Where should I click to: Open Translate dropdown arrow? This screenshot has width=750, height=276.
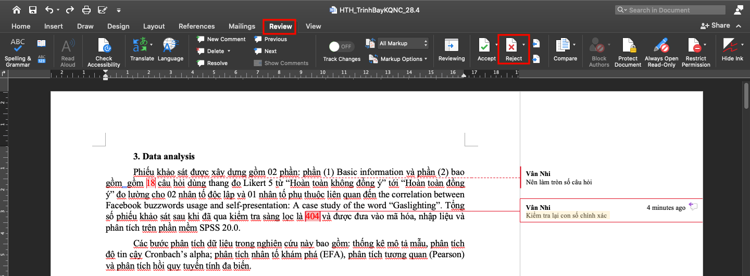pyautogui.click(x=152, y=45)
